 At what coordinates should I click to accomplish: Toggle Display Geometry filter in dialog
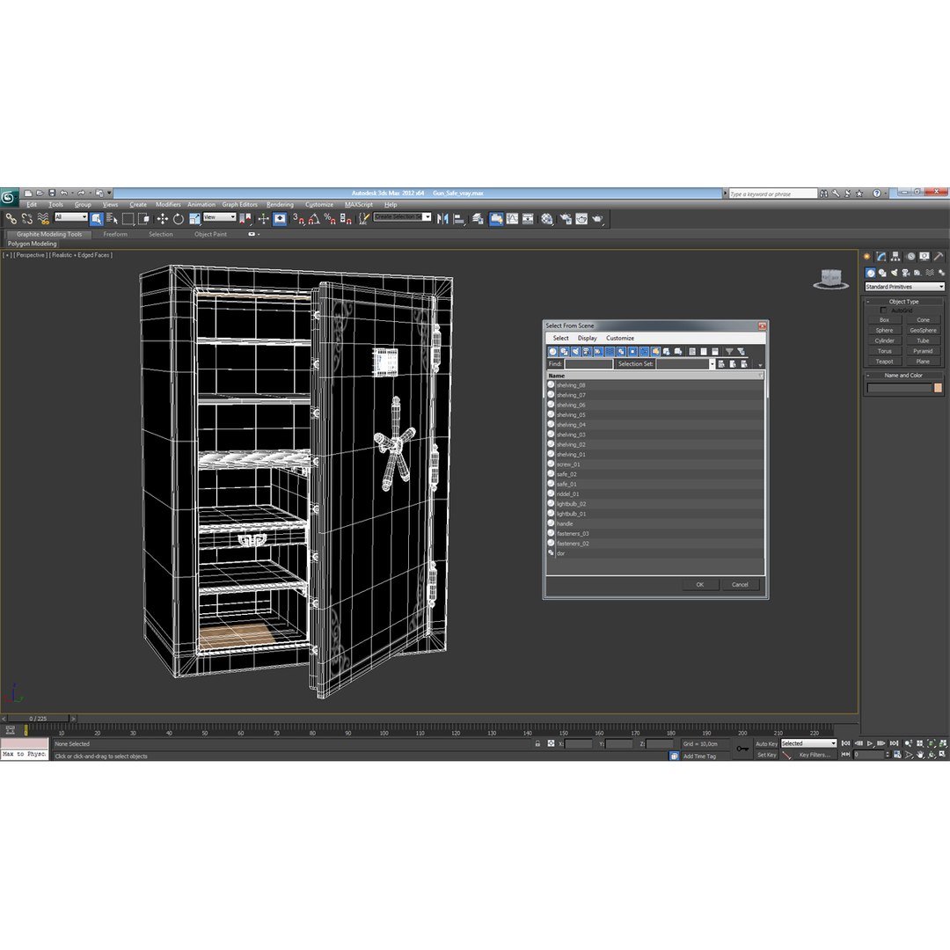pyautogui.click(x=552, y=351)
